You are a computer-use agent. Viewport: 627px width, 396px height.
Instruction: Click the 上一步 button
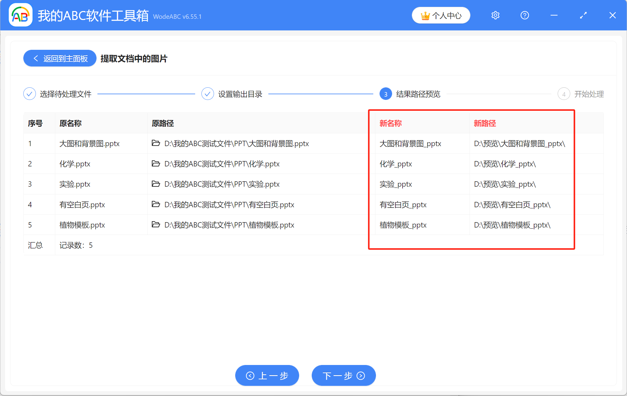pos(267,375)
